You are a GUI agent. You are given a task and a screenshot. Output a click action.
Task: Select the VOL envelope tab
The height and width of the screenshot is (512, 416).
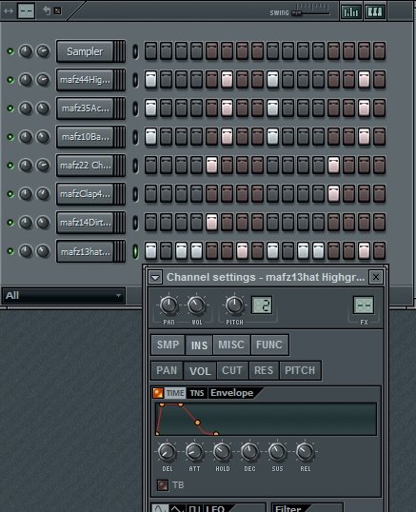200,371
